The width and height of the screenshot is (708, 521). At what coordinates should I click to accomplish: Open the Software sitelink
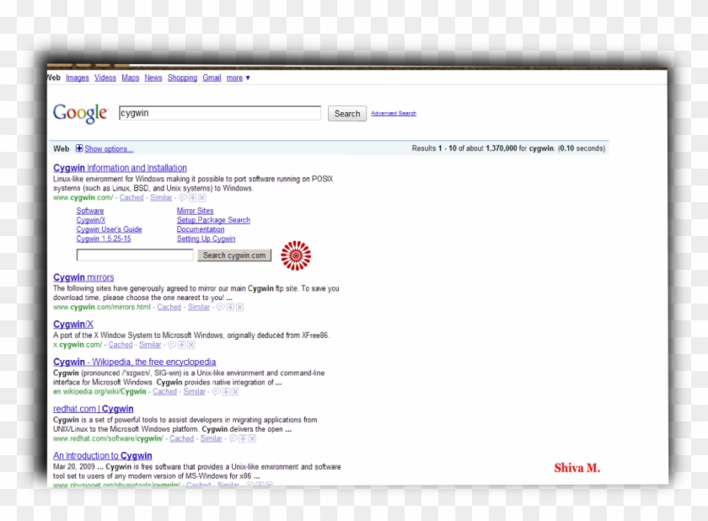[x=90, y=211]
